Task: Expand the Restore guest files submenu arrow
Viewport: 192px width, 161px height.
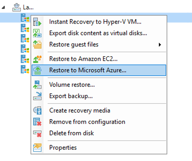Action: (x=160, y=45)
